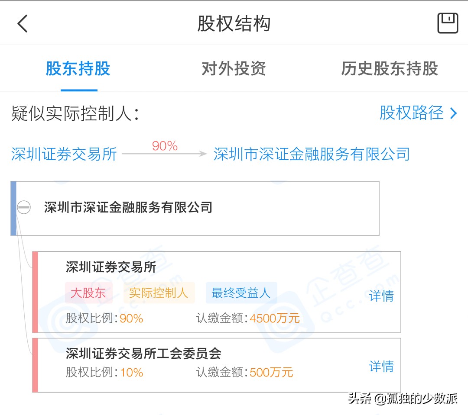
Task: Select the 最终受益人 badge
Action: (241, 293)
